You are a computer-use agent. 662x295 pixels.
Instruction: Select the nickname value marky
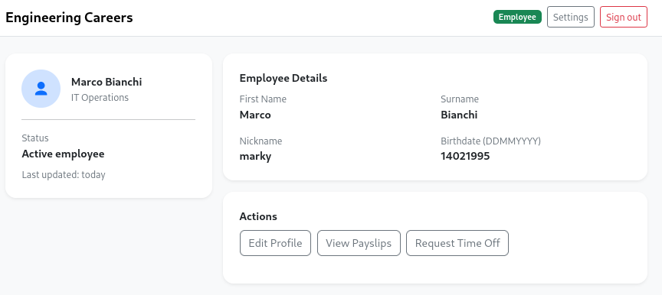coord(255,157)
